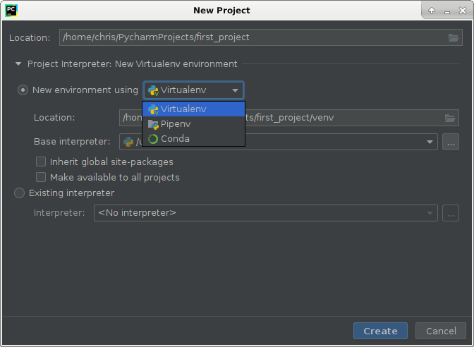Cancel the New Project dialog
The image size is (474, 347).
click(x=441, y=331)
